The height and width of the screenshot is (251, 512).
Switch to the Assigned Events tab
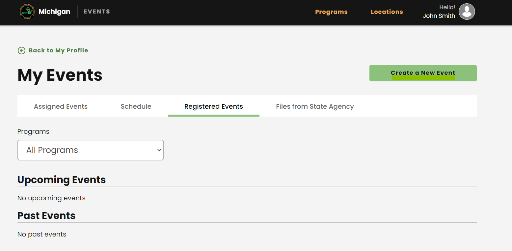pyautogui.click(x=61, y=106)
